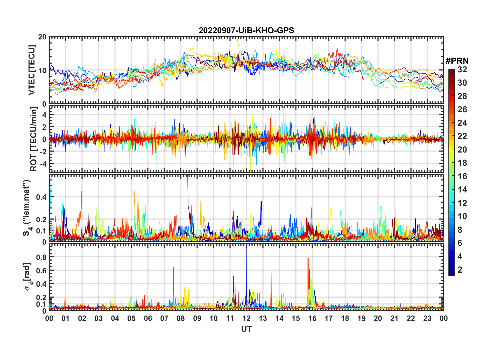This screenshot has width=493, height=345.
Task: Click the 0.8 tick label on the sigma-phi axis
Action: click(41, 257)
